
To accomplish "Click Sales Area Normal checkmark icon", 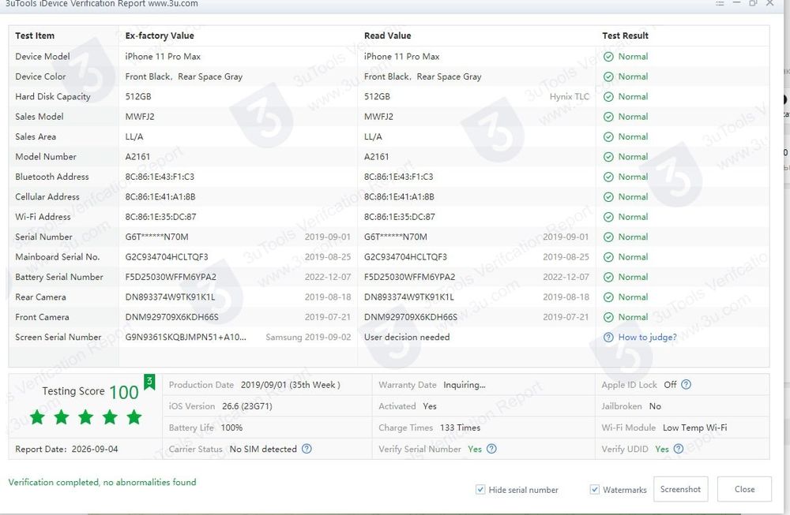I will [608, 136].
